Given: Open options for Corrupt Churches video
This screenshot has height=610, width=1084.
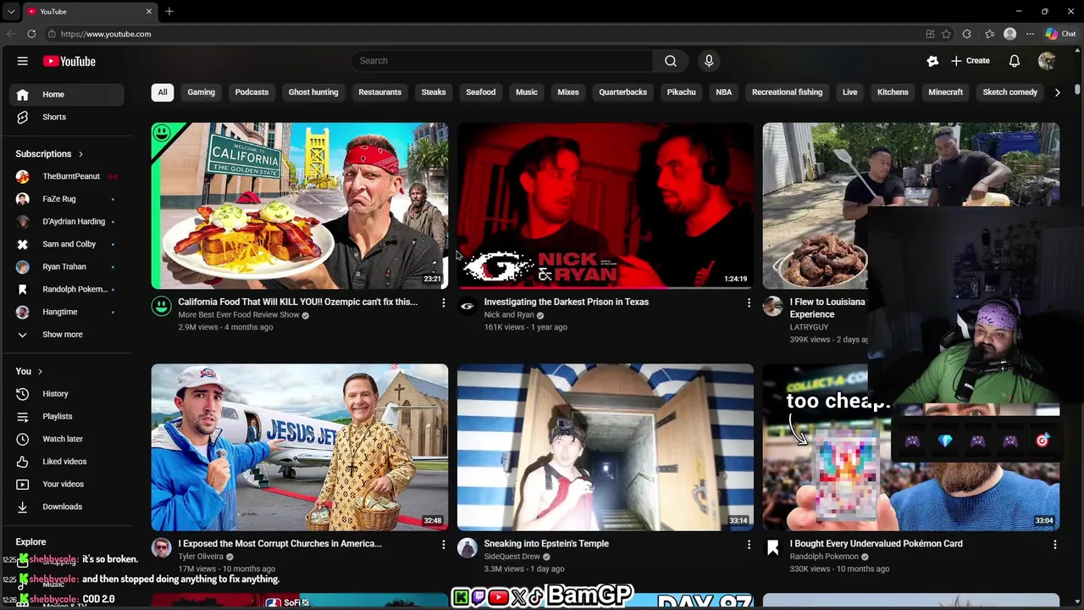Looking at the screenshot, I should [443, 545].
